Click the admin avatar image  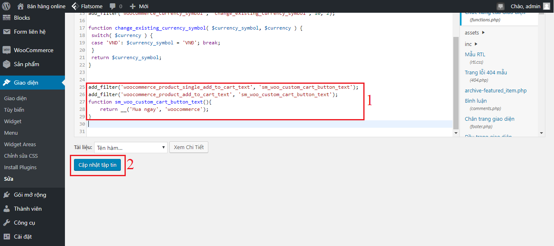click(x=546, y=6)
